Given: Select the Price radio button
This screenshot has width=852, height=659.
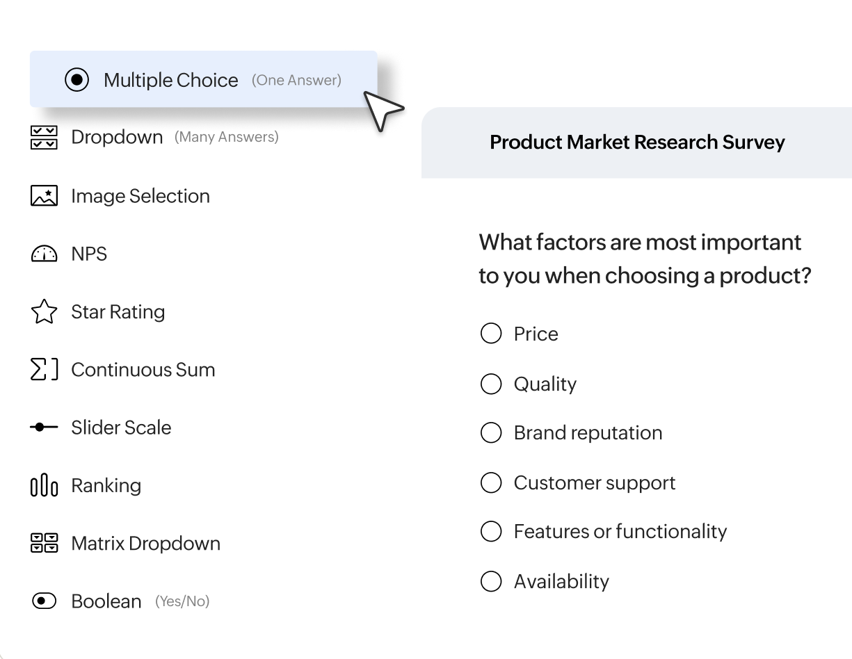Looking at the screenshot, I should click(491, 334).
